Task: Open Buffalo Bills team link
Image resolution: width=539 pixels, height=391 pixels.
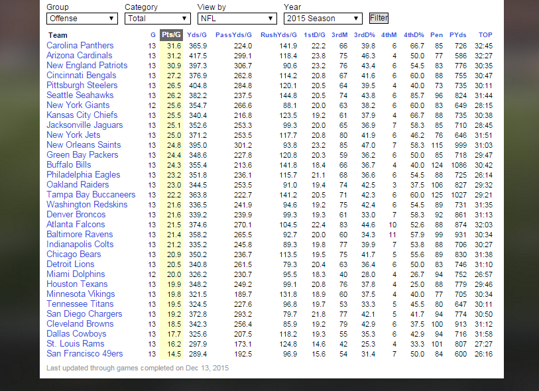Action: coord(69,165)
